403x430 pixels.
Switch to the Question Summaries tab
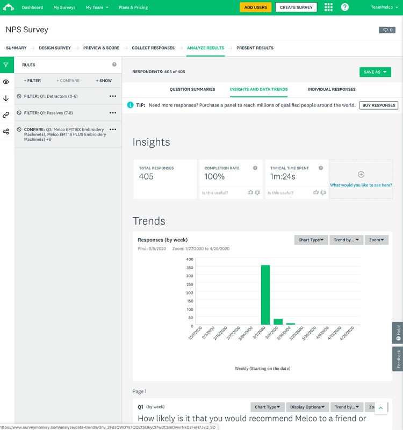tap(192, 89)
